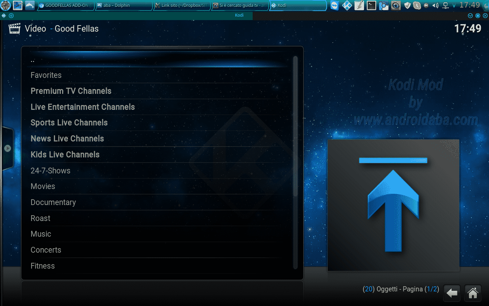Image resolution: width=489 pixels, height=306 pixels.
Task: Click the panel clock showing 17:49
Action: click(x=470, y=5)
